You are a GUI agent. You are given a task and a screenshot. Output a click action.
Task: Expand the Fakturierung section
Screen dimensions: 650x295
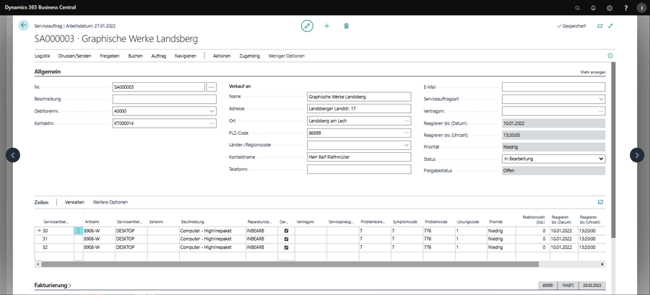tap(53, 286)
